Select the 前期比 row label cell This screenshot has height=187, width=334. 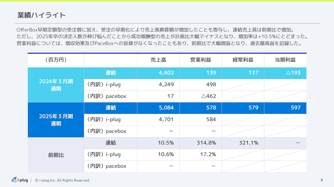tap(56, 155)
